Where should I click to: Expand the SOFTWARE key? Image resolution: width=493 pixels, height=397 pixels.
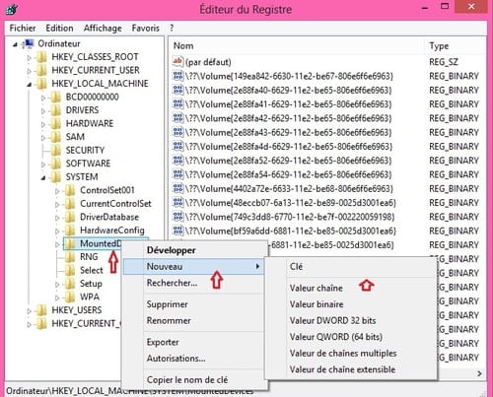43,164
